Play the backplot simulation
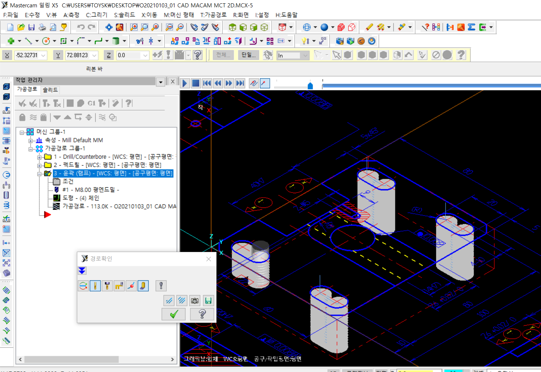The image size is (541, 372). [185, 84]
